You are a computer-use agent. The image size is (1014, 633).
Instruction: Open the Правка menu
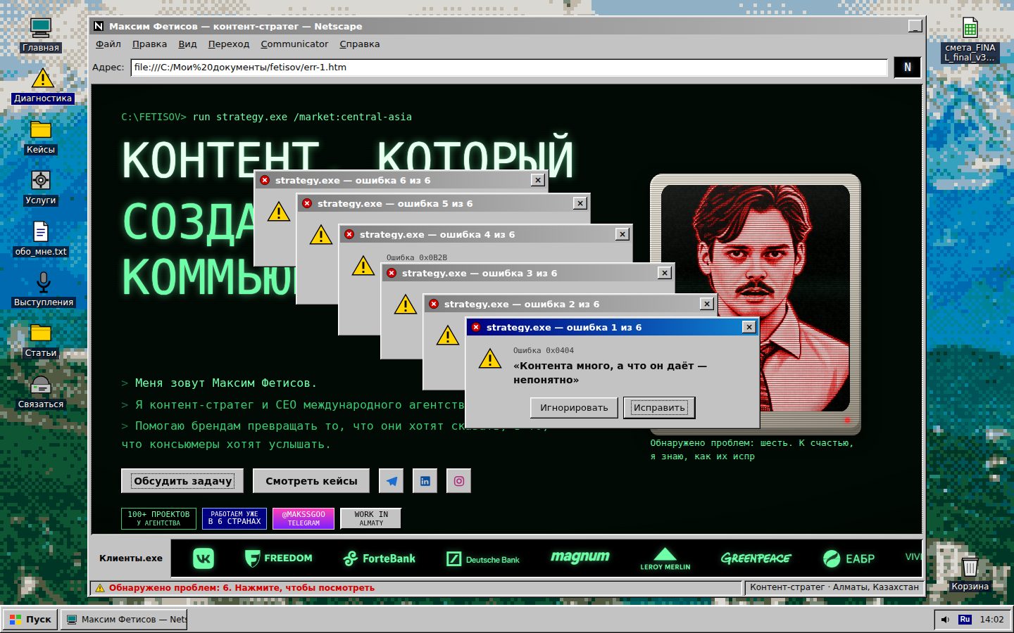(x=149, y=44)
